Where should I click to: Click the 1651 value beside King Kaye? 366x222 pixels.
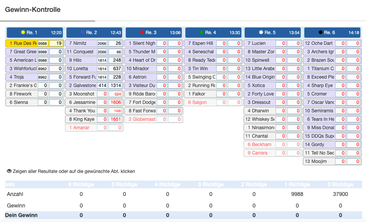pos(116,119)
